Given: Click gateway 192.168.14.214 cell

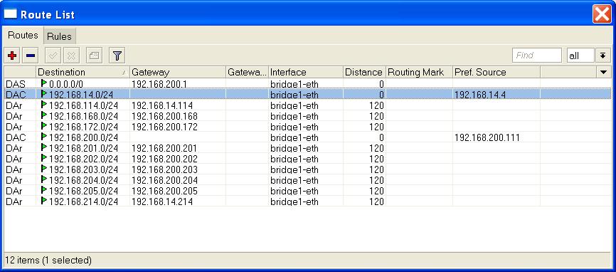Looking at the screenshot, I should pyautogui.click(x=178, y=202).
